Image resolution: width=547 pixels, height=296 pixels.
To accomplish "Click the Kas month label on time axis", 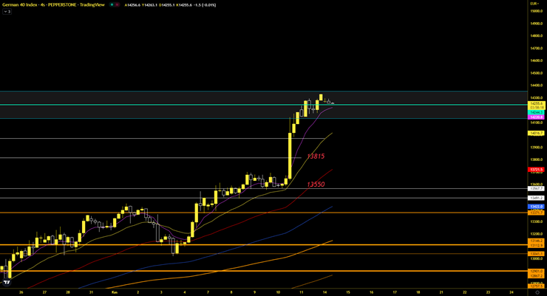I will (x=115, y=292).
